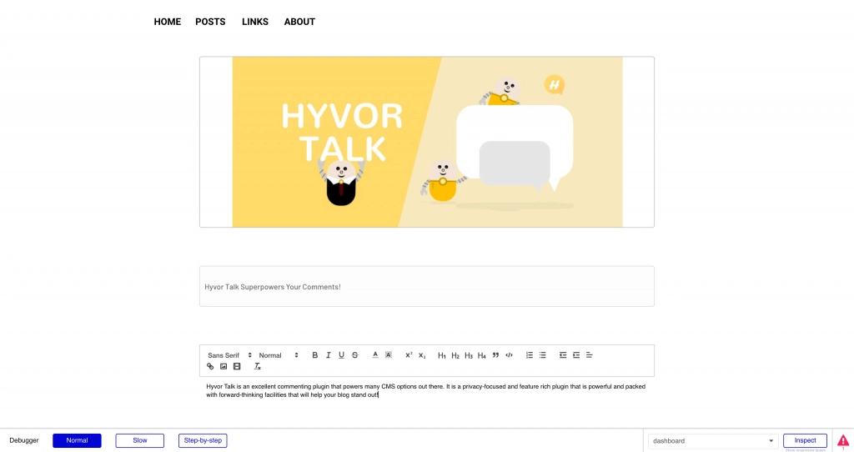Viewport: 854px width, 452px height.
Task: Select Slow debugger speed
Action: pyautogui.click(x=140, y=440)
